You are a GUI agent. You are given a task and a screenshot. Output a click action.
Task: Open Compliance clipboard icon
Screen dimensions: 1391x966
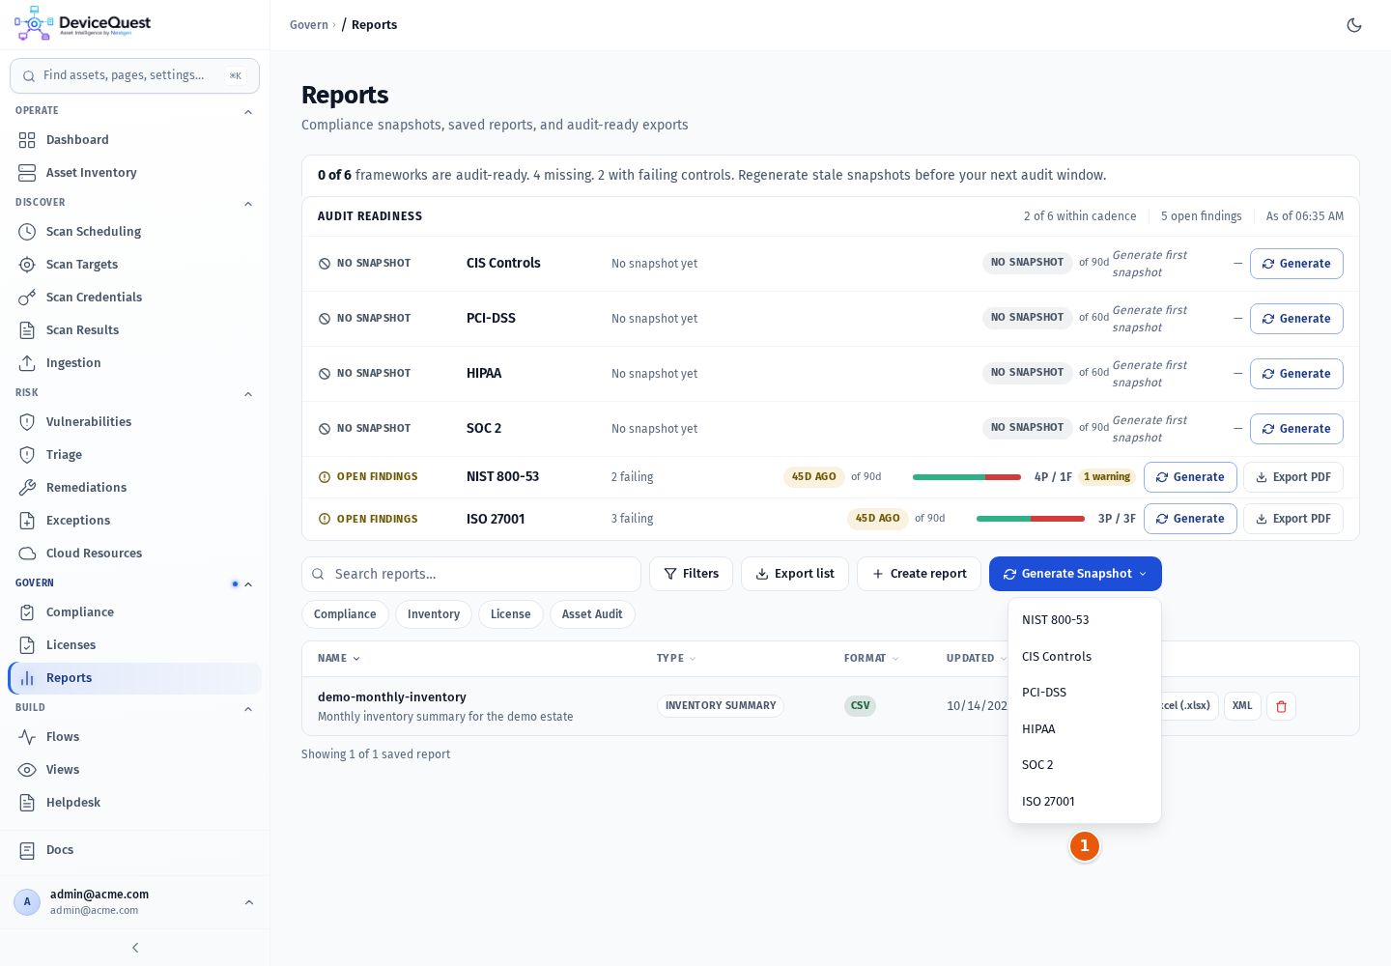coord(27,612)
